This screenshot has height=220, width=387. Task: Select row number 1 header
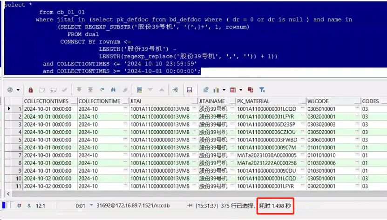(x=17, y=109)
